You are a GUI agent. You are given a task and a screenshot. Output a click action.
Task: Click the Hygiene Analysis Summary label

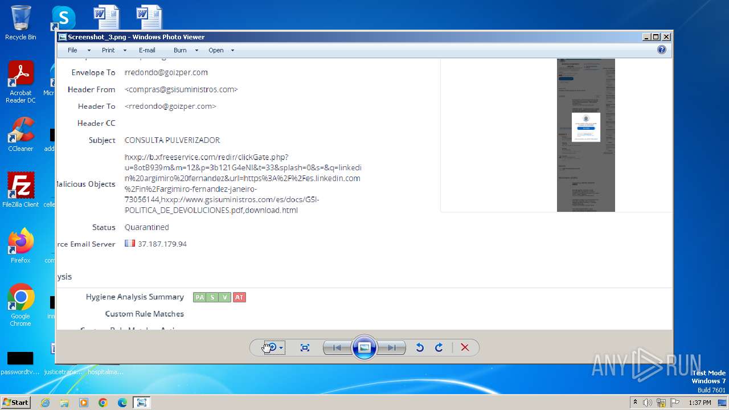135,297
